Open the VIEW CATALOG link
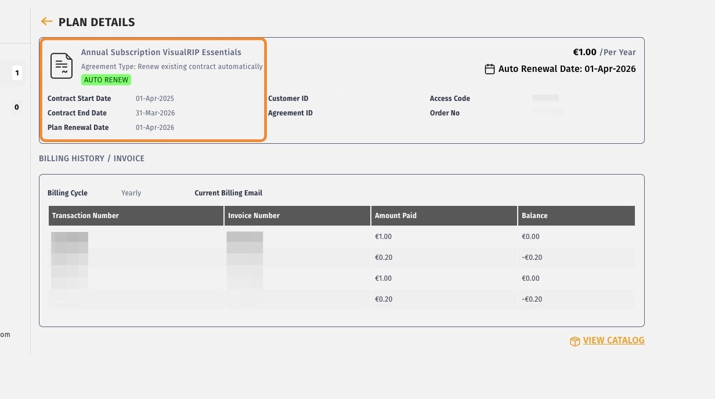This screenshot has width=715, height=399. pyautogui.click(x=613, y=340)
